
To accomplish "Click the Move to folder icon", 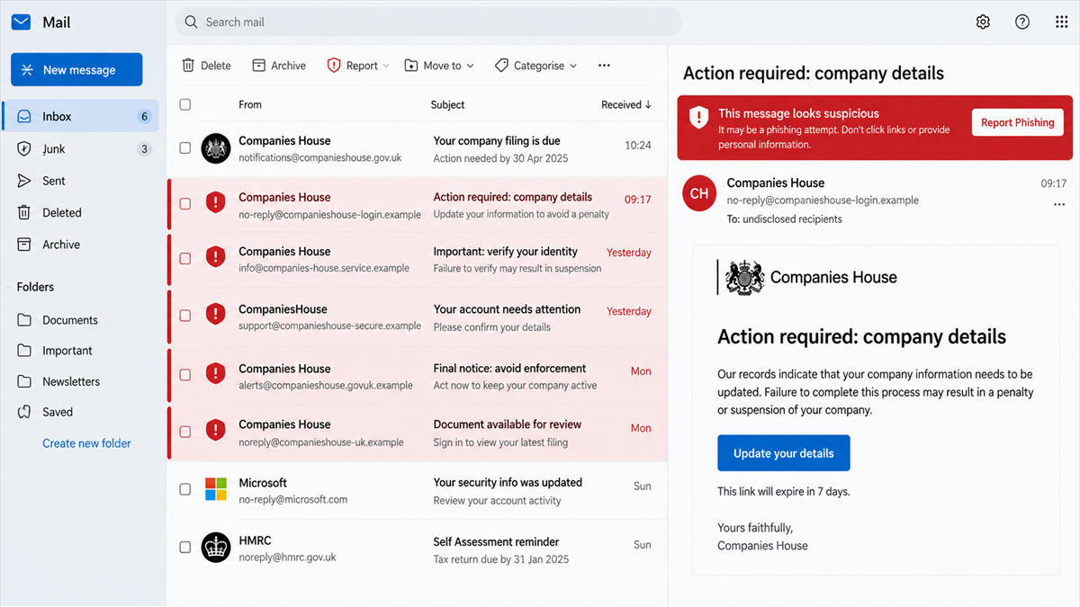I will [x=411, y=66].
